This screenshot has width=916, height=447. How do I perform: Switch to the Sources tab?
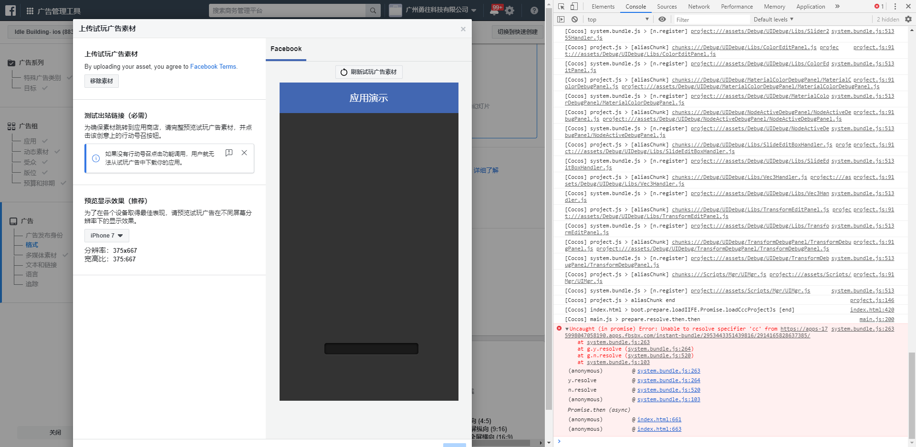pos(667,6)
